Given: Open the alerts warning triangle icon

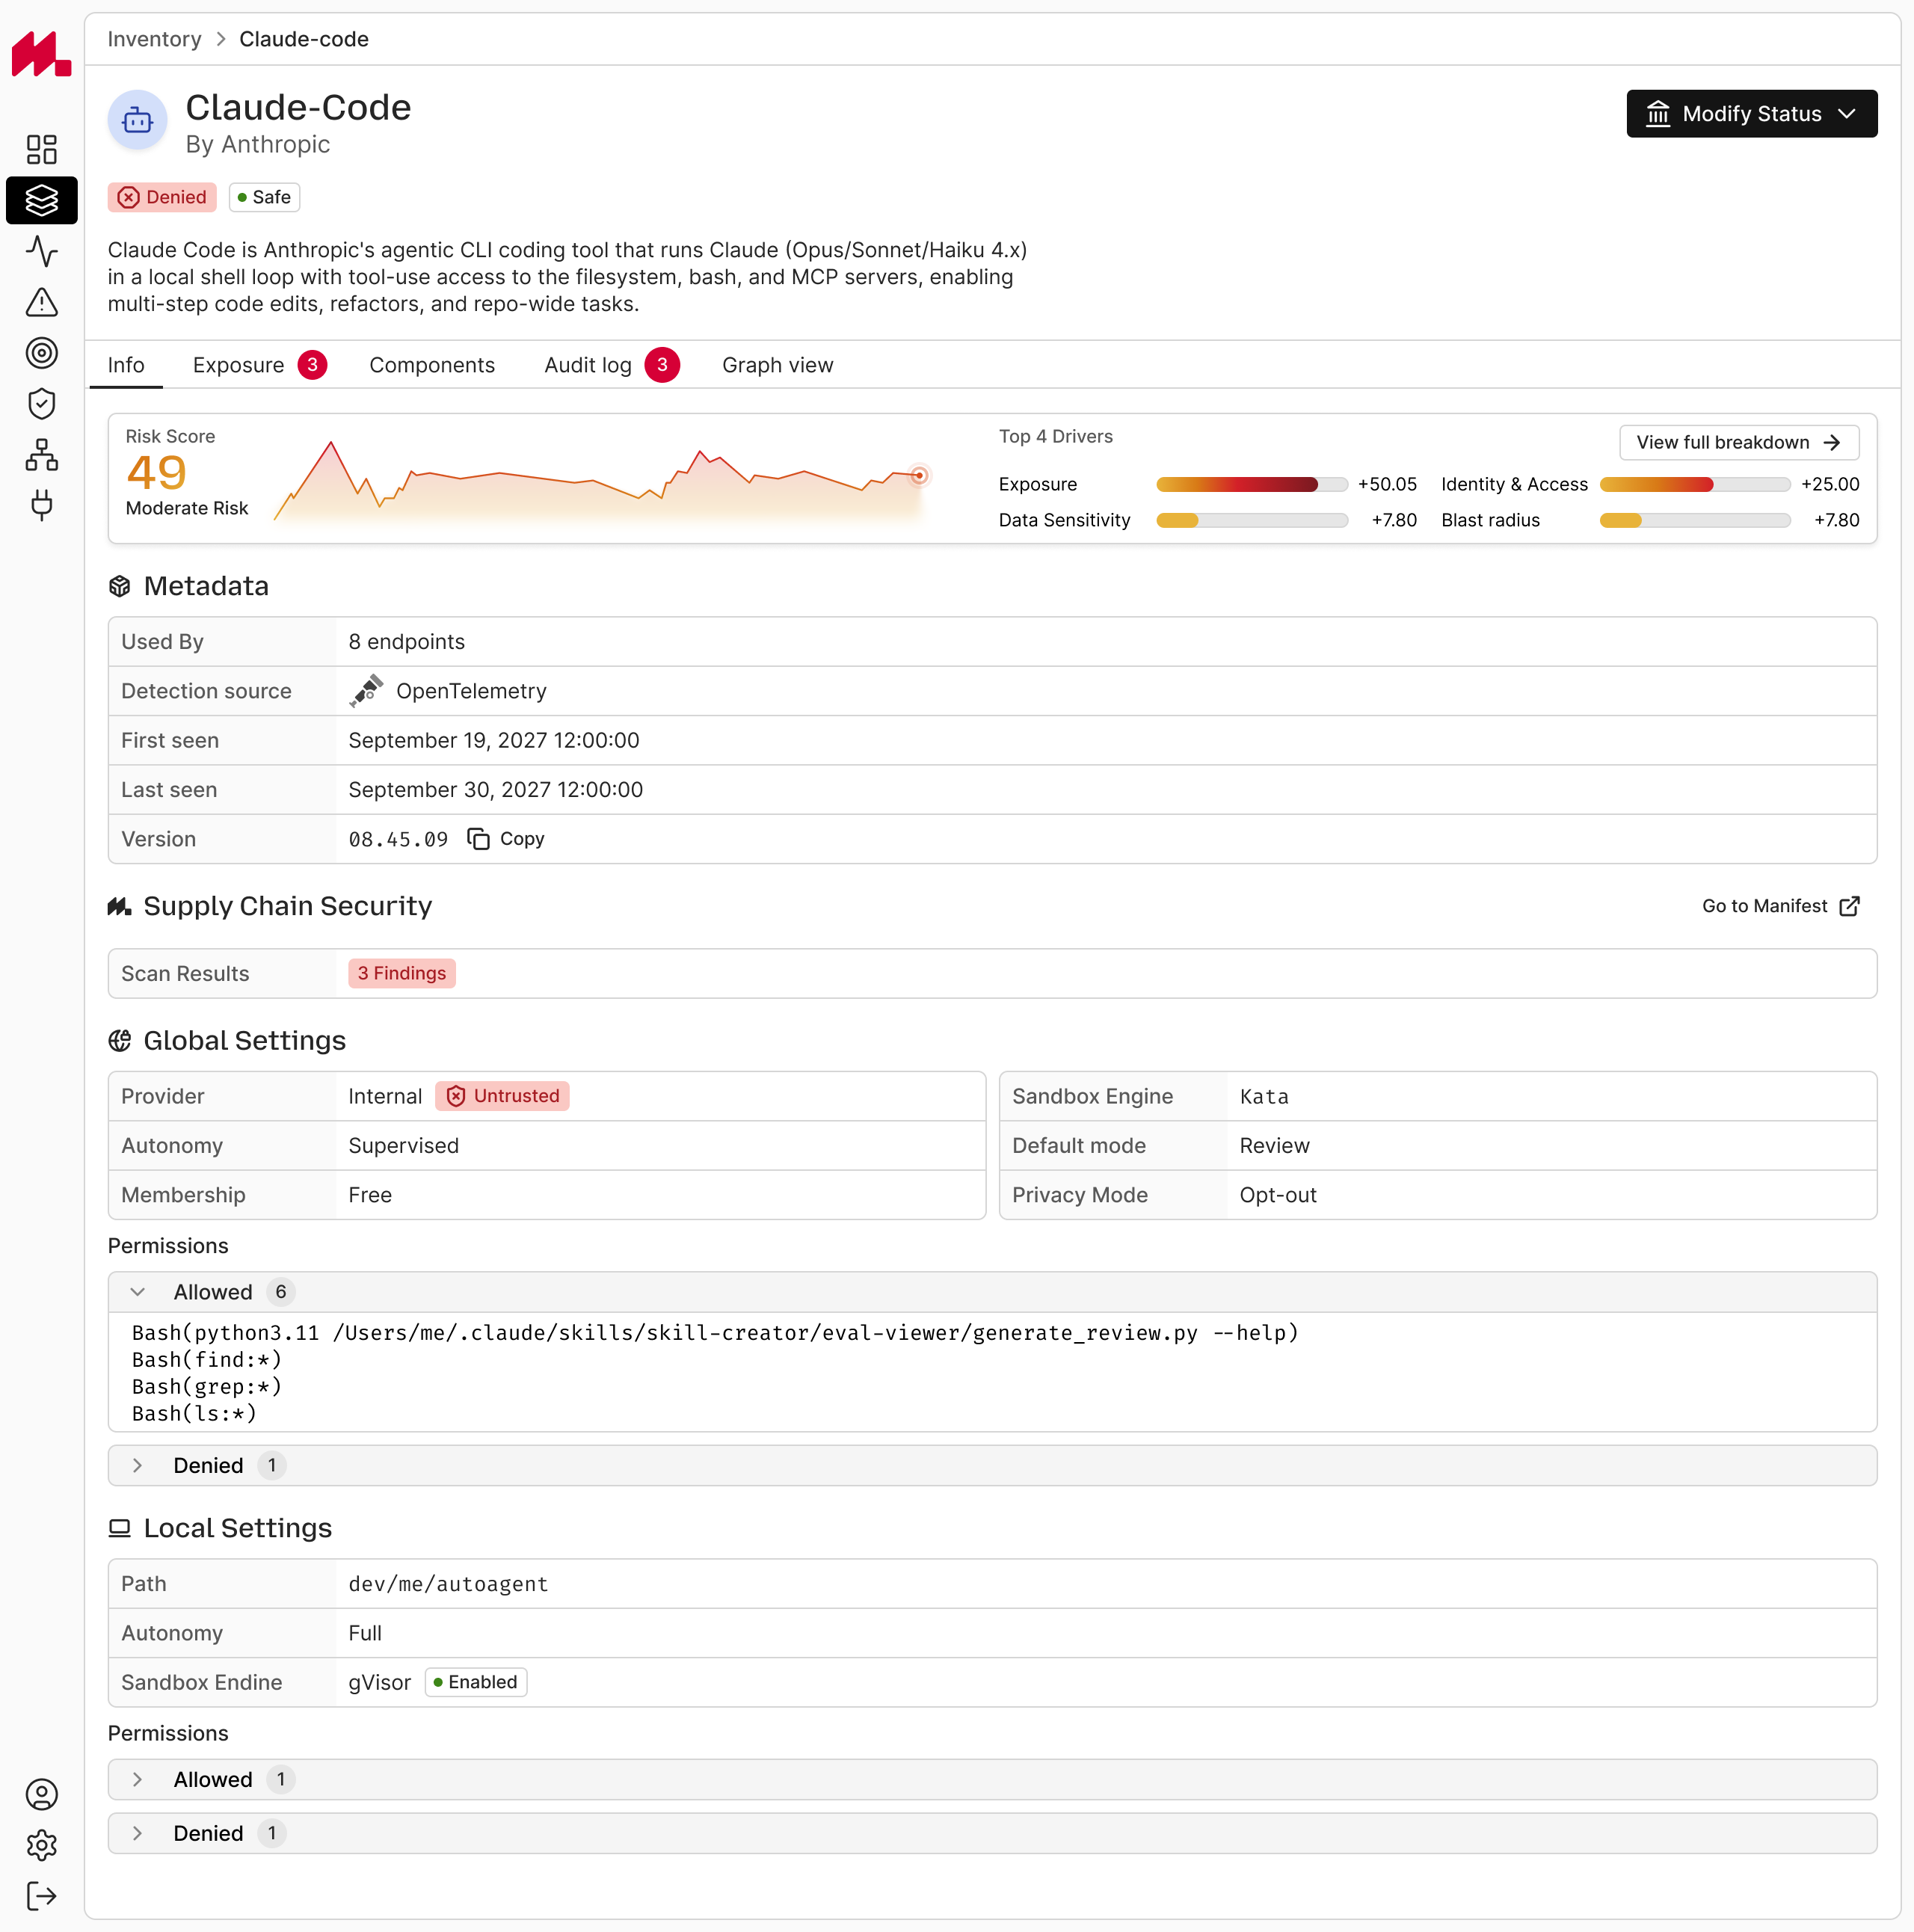Looking at the screenshot, I should point(41,302).
